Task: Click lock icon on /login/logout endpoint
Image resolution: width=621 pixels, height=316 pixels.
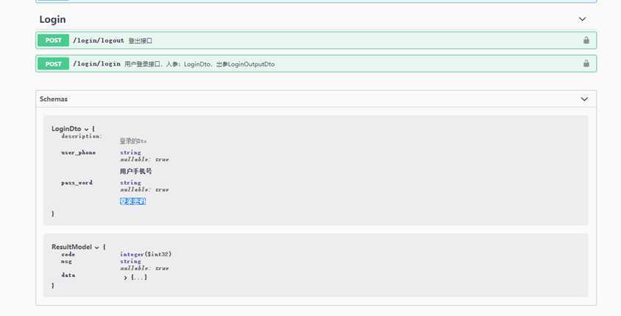Action: (x=586, y=40)
